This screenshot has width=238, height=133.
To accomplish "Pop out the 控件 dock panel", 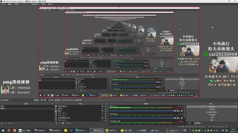I will click(237, 104).
